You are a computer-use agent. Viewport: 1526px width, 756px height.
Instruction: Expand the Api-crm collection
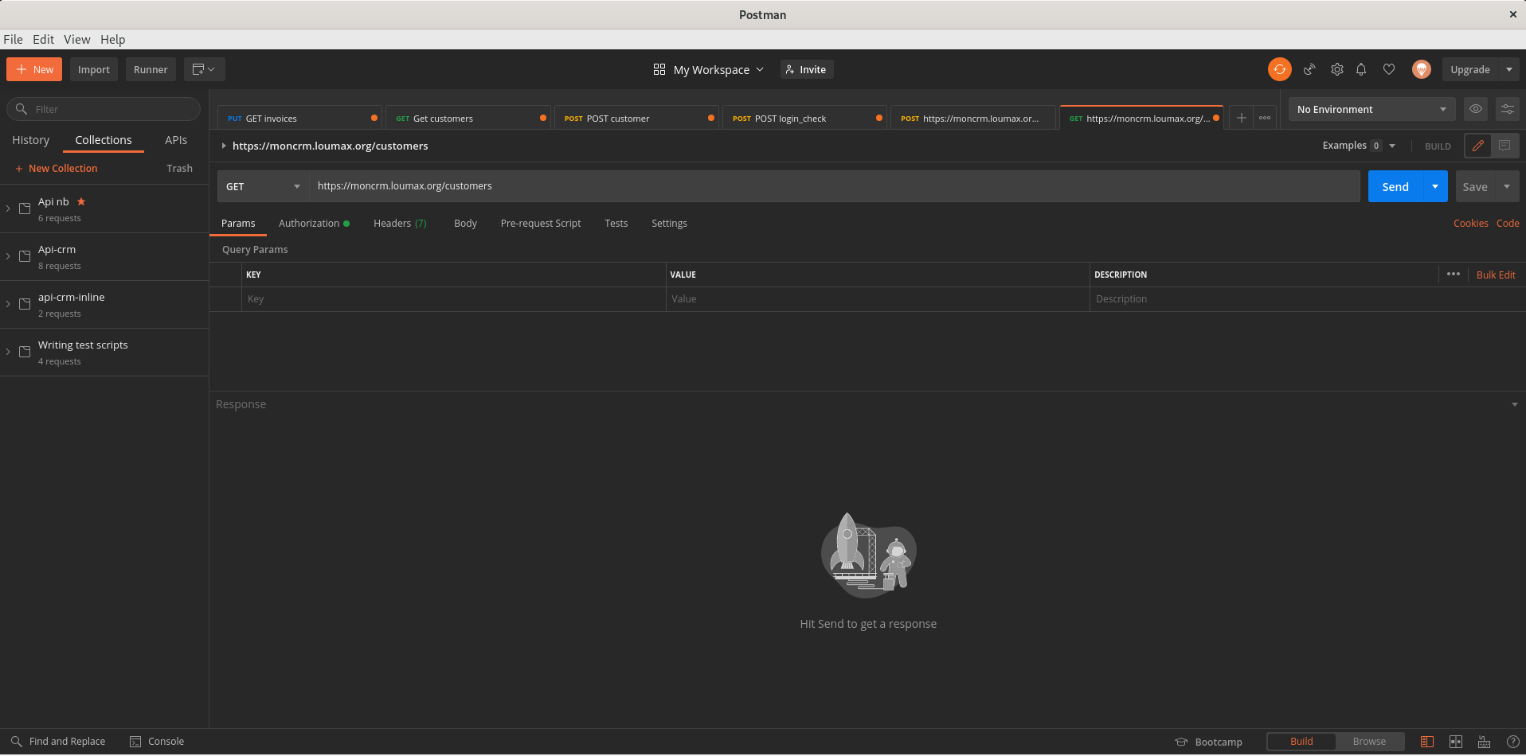8,256
